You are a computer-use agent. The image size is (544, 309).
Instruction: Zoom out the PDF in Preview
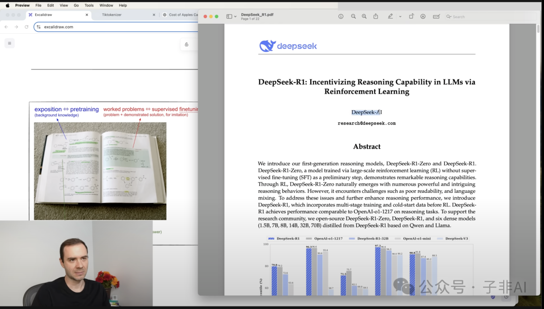click(x=353, y=16)
